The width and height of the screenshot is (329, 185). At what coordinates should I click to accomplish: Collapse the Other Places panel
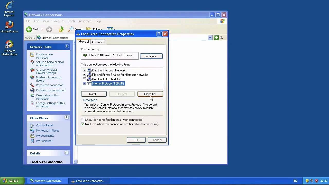(66, 118)
